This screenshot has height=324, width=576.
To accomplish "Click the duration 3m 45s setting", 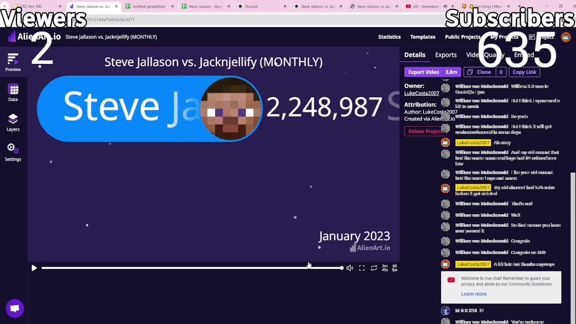I will pyautogui.click(x=385, y=268).
